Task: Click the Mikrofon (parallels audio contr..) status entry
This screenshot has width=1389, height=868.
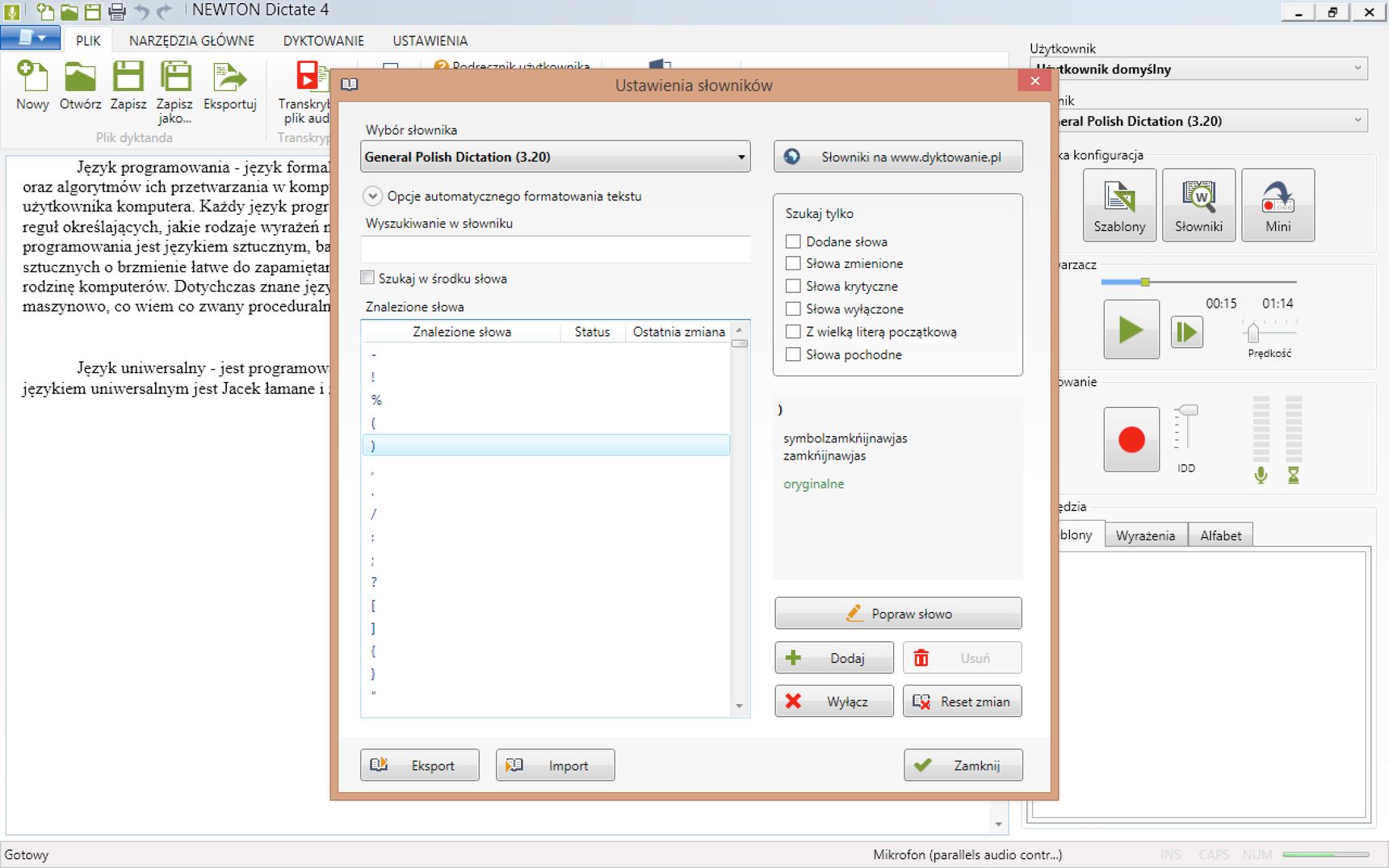Action: [x=967, y=854]
